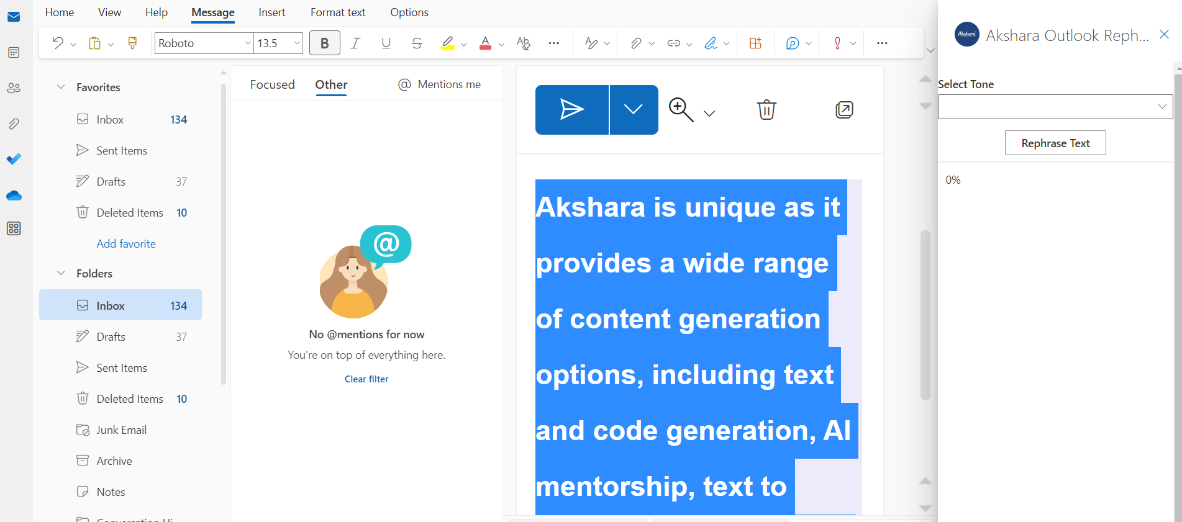1182x522 pixels.
Task: Click the attach file paperclip icon
Action: (x=636, y=43)
